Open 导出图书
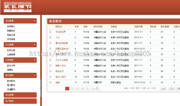This screenshot has width=180, height=106. [11, 85]
